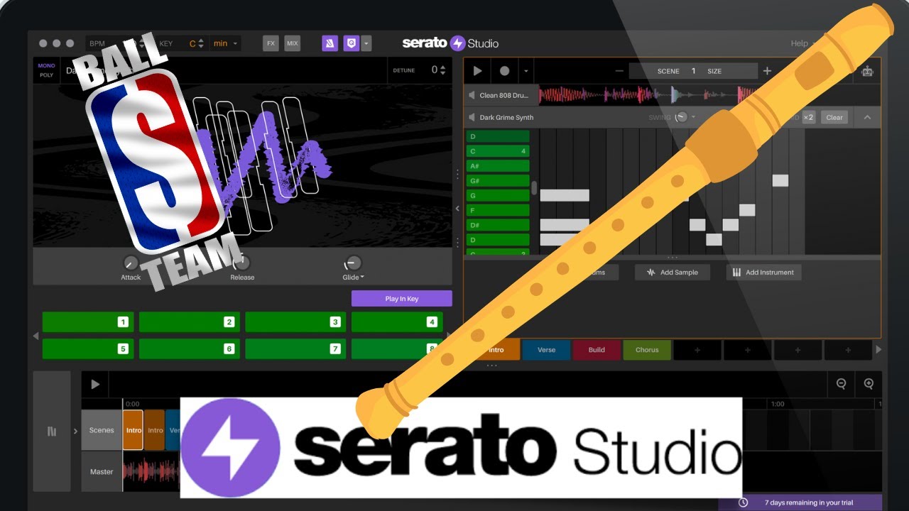Clear the Dark Grime Synth pattern

[x=834, y=117]
